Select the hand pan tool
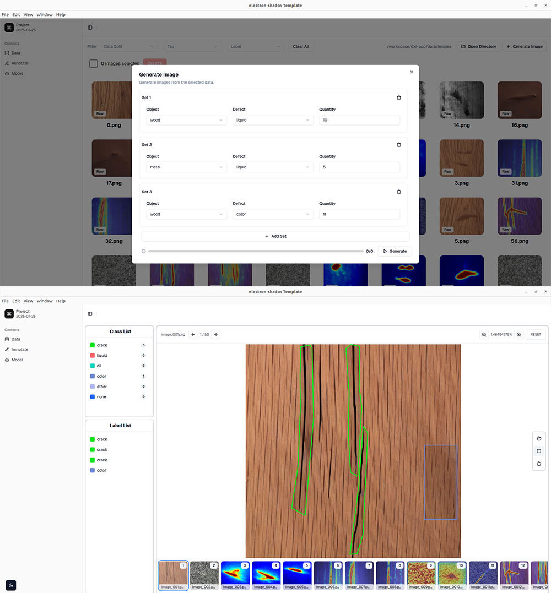This screenshot has width=551, height=593. click(538, 438)
